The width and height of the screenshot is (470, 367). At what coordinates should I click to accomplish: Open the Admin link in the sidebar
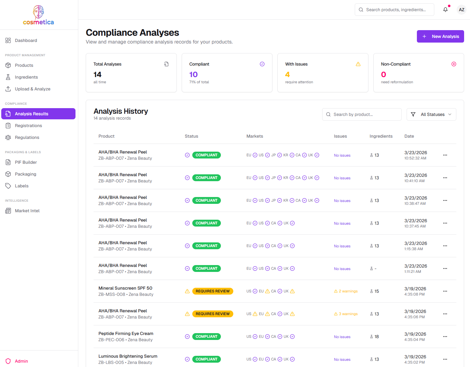[x=21, y=361]
